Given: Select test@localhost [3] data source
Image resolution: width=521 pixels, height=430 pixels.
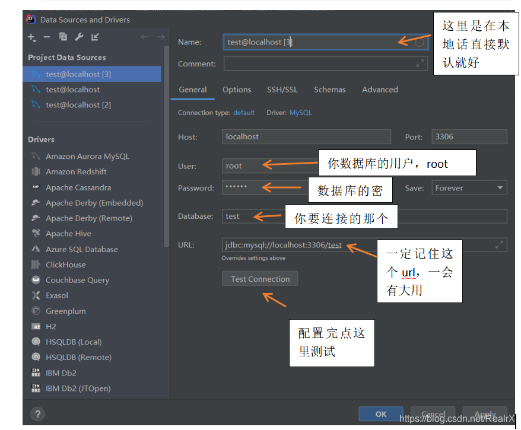Looking at the screenshot, I should click(x=92, y=74).
